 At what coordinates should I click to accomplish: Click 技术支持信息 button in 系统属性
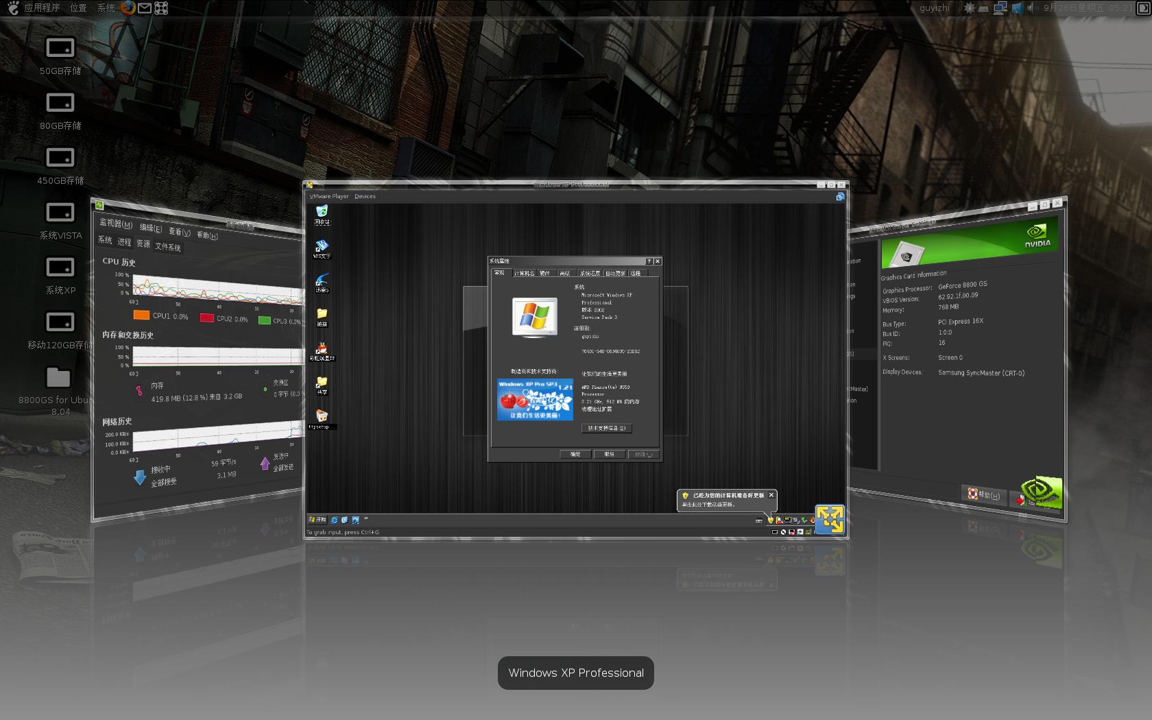606,428
